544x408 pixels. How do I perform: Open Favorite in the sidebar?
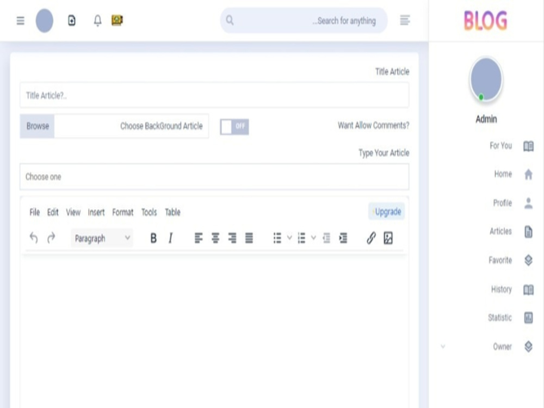(x=500, y=260)
